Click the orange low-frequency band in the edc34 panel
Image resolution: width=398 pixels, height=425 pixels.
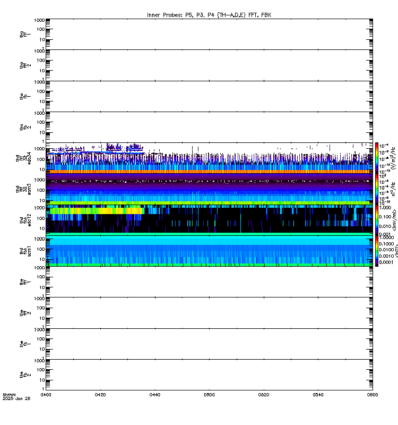(x=209, y=172)
